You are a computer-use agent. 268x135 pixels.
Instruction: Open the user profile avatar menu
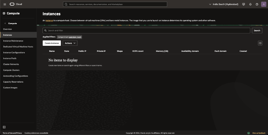pyautogui.click(x=263, y=4)
